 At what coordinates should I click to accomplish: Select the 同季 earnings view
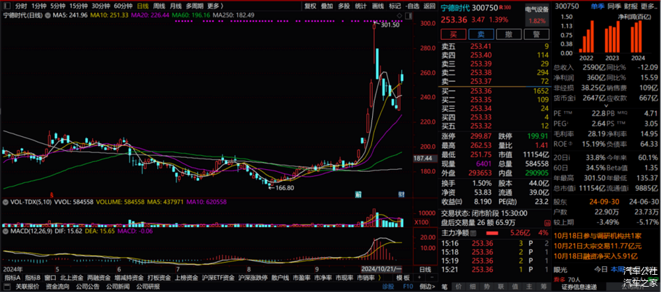point(613,7)
